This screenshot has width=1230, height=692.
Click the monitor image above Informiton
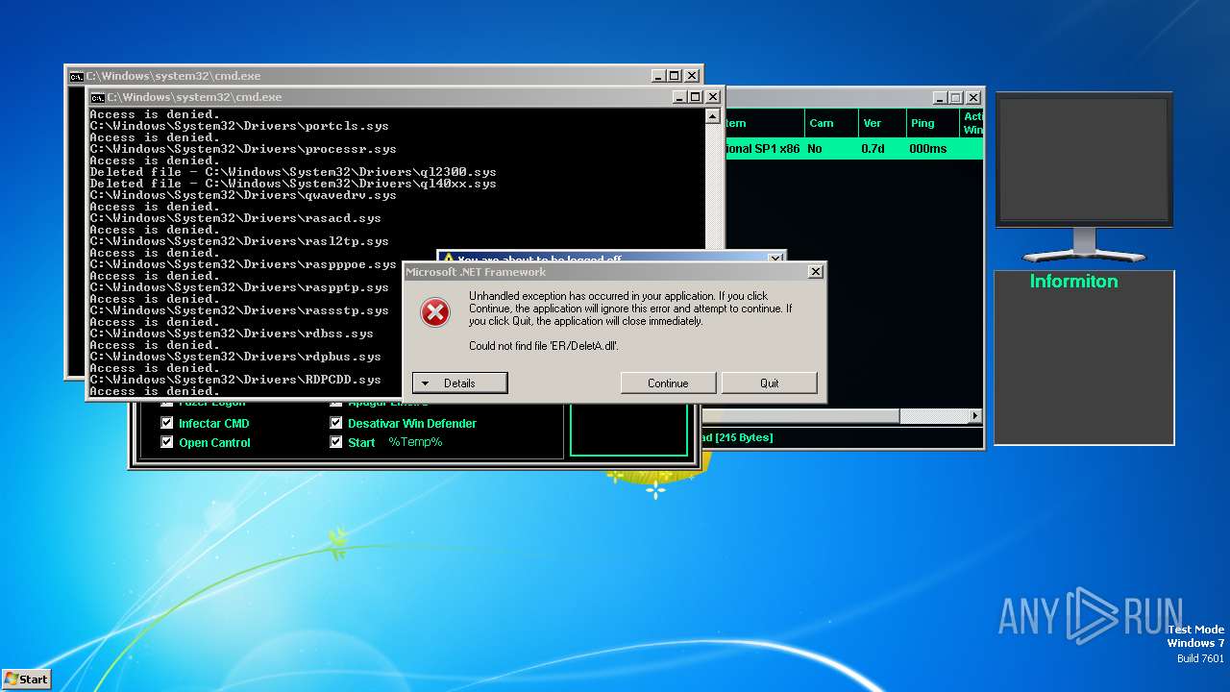pyautogui.click(x=1083, y=177)
